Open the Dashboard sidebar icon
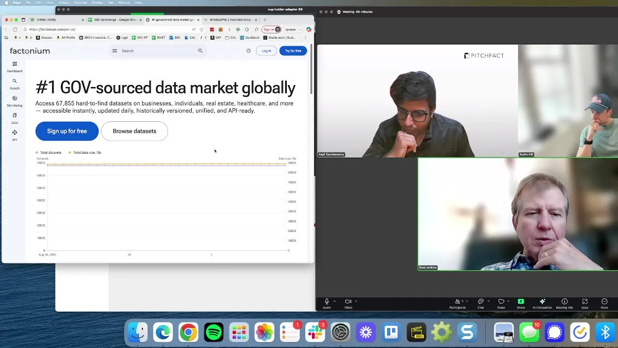Image resolution: width=618 pixels, height=348 pixels. 14,67
